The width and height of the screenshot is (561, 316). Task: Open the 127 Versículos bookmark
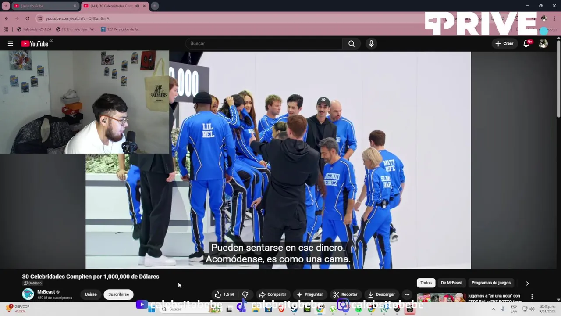tap(121, 29)
